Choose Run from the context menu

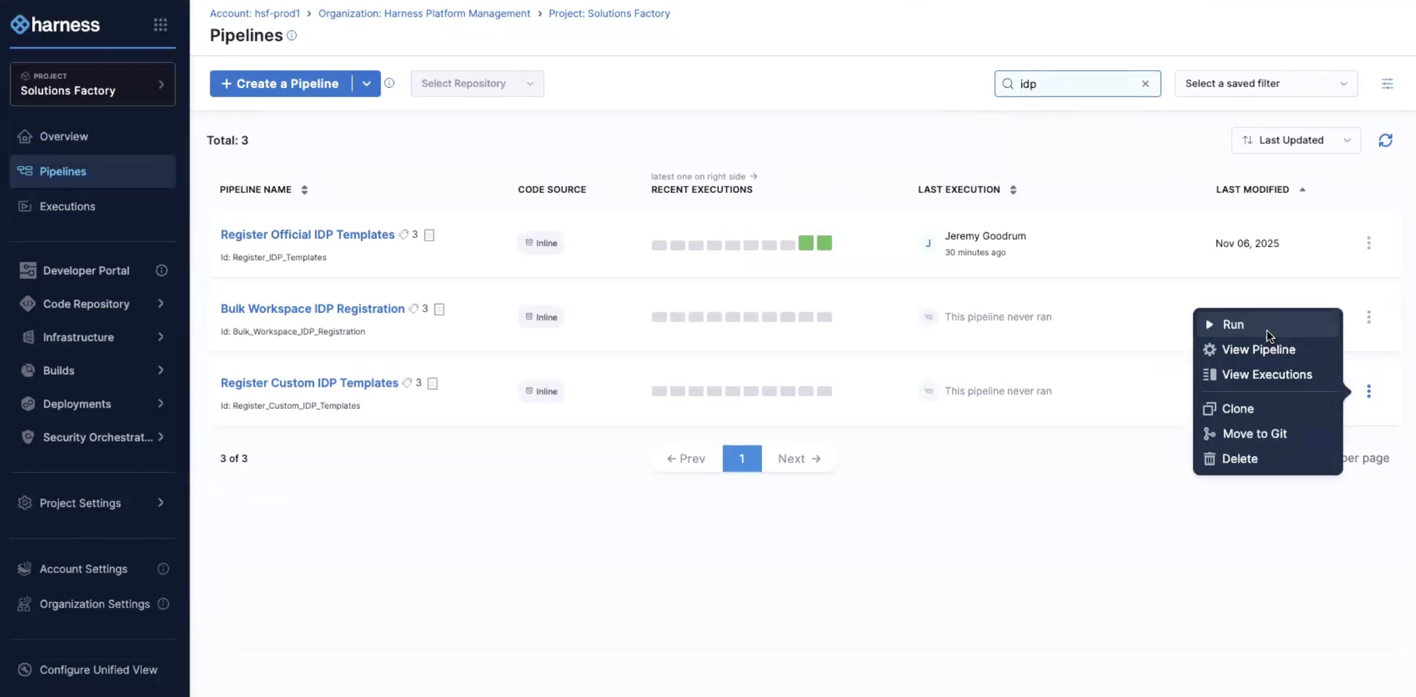[1233, 325]
